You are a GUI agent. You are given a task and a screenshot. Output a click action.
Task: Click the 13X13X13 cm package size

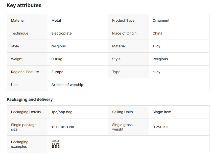point(63,127)
